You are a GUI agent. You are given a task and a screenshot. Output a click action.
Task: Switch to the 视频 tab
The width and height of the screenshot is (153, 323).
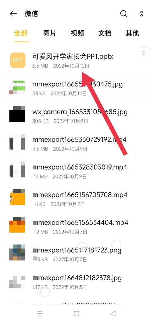(x=77, y=33)
